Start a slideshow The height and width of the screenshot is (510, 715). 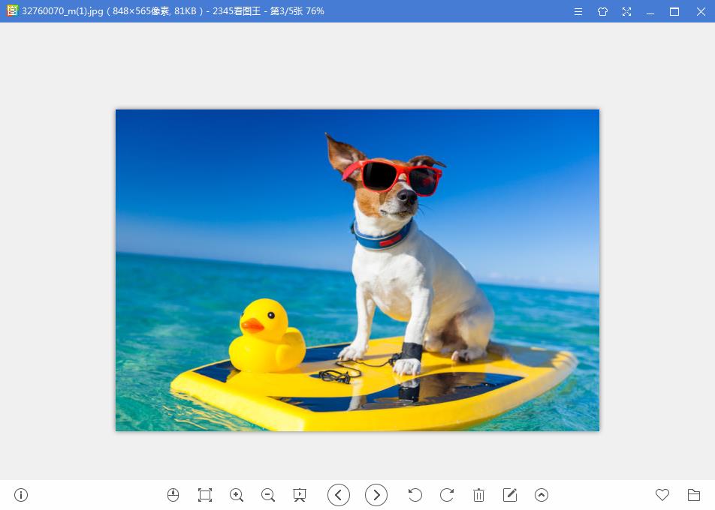(299, 495)
